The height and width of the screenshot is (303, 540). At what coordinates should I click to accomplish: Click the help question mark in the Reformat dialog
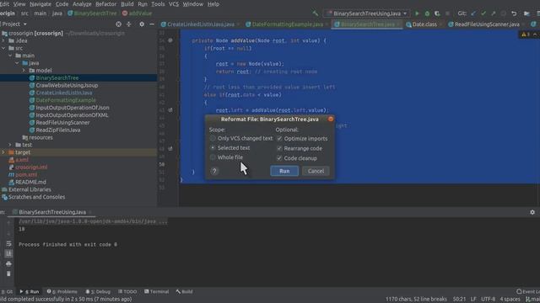click(x=214, y=171)
